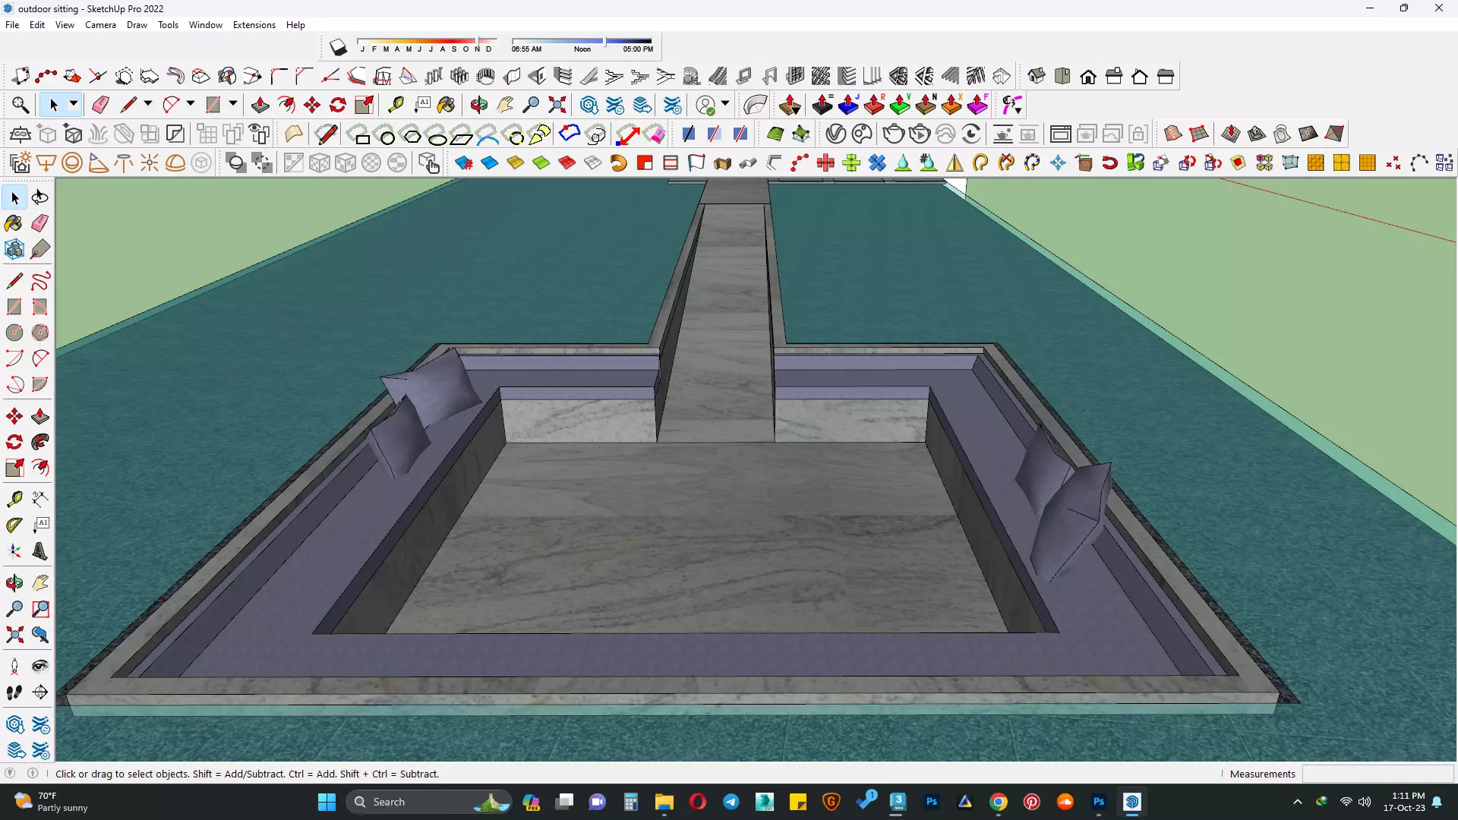Viewport: 1458px width, 820px height.
Task: Open the Camera menu
Action: pos(100,25)
